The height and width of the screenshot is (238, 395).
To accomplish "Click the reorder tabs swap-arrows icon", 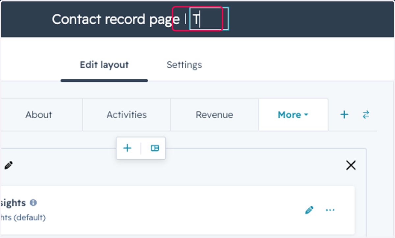I will pos(366,115).
